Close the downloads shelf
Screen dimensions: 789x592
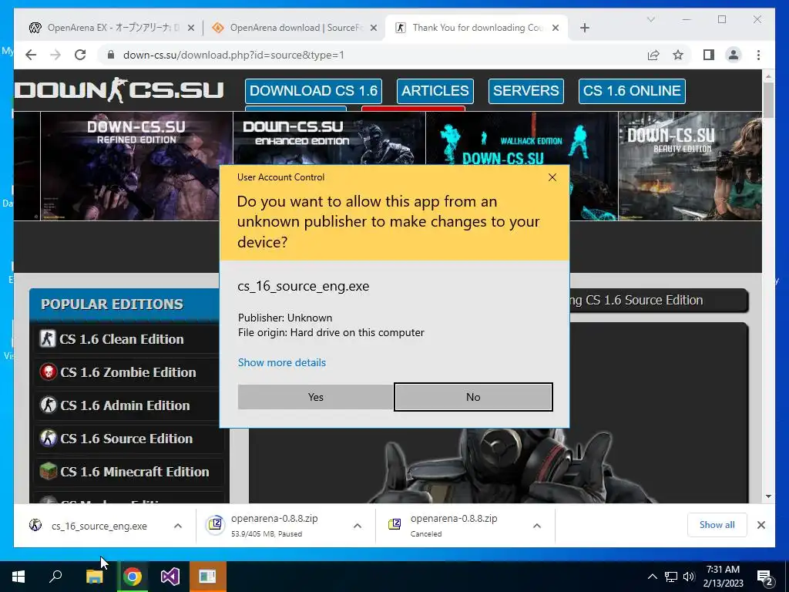coord(761,525)
